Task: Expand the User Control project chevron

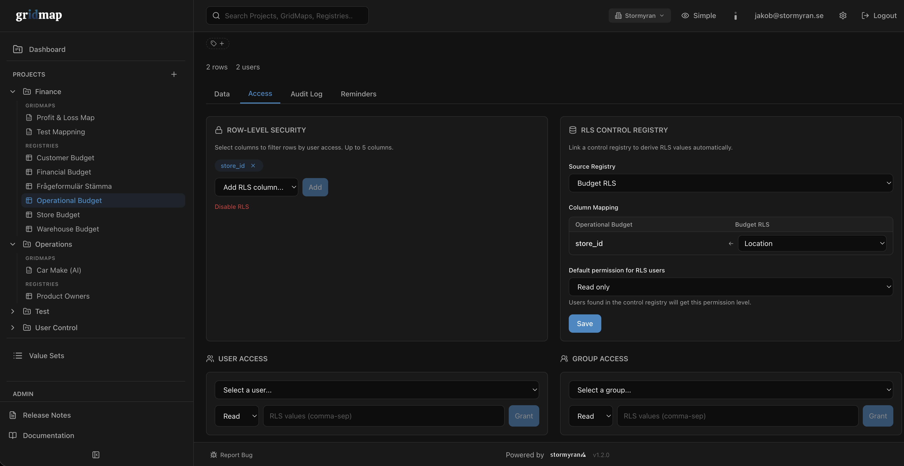Action: pos(13,327)
